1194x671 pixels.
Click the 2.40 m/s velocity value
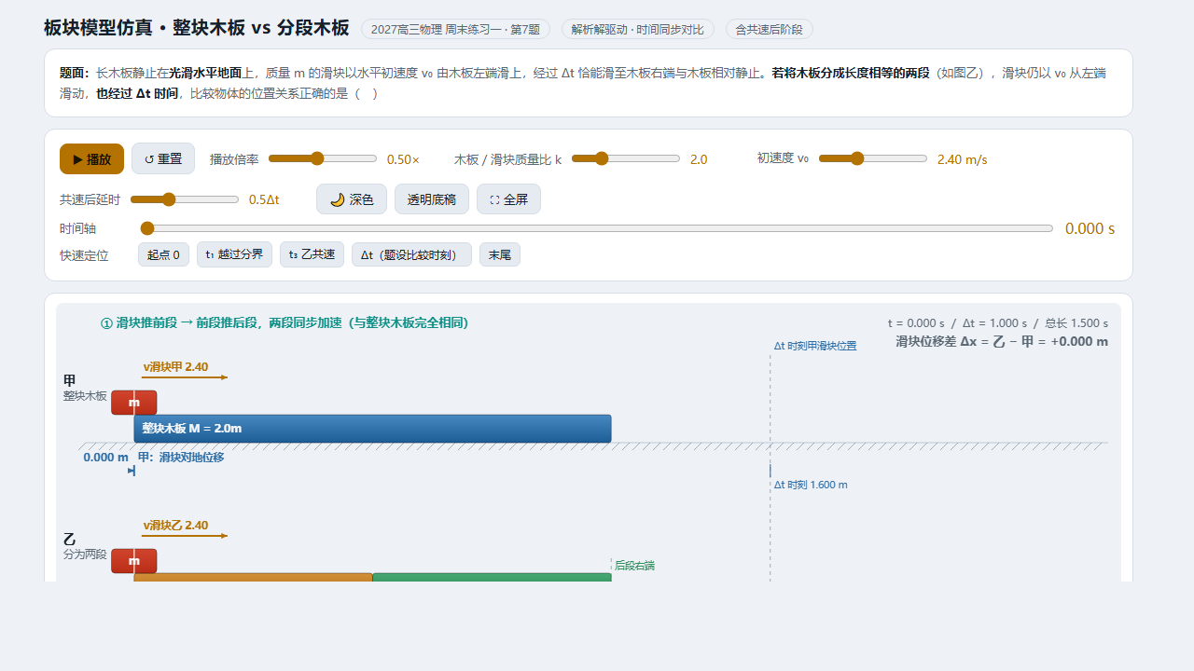(x=962, y=159)
